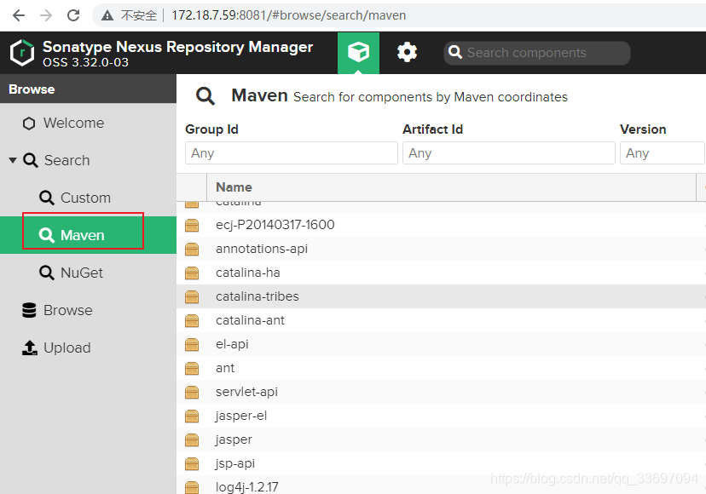Select the ant row
The width and height of the screenshot is (706, 494).
click(442, 368)
